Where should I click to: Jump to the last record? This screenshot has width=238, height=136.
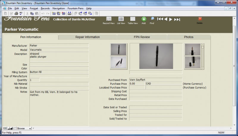pos(177,19)
